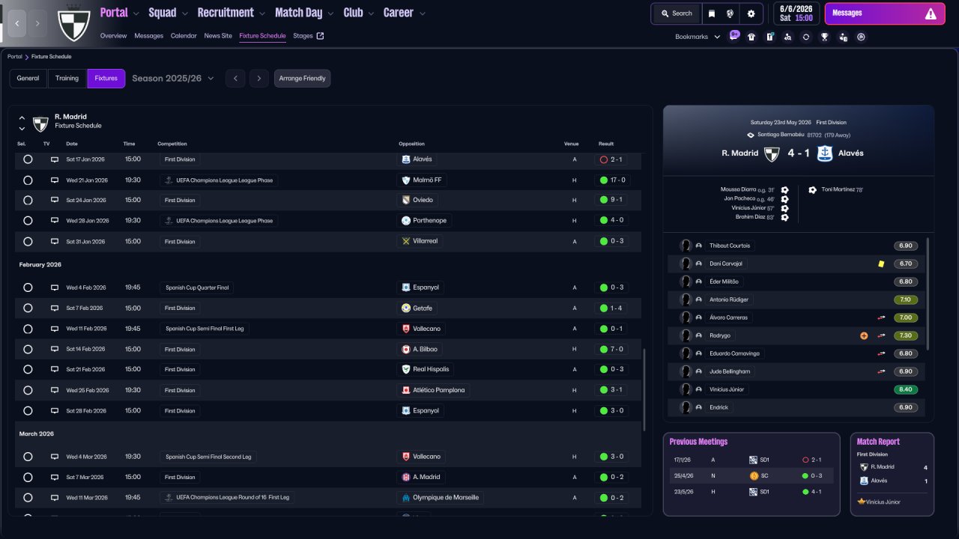Open the trophy competitions shortcut icon

pyautogui.click(x=824, y=37)
